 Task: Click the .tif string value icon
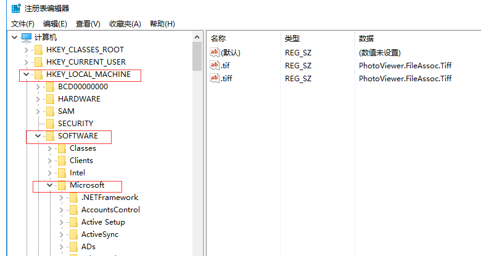(x=215, y=65)
